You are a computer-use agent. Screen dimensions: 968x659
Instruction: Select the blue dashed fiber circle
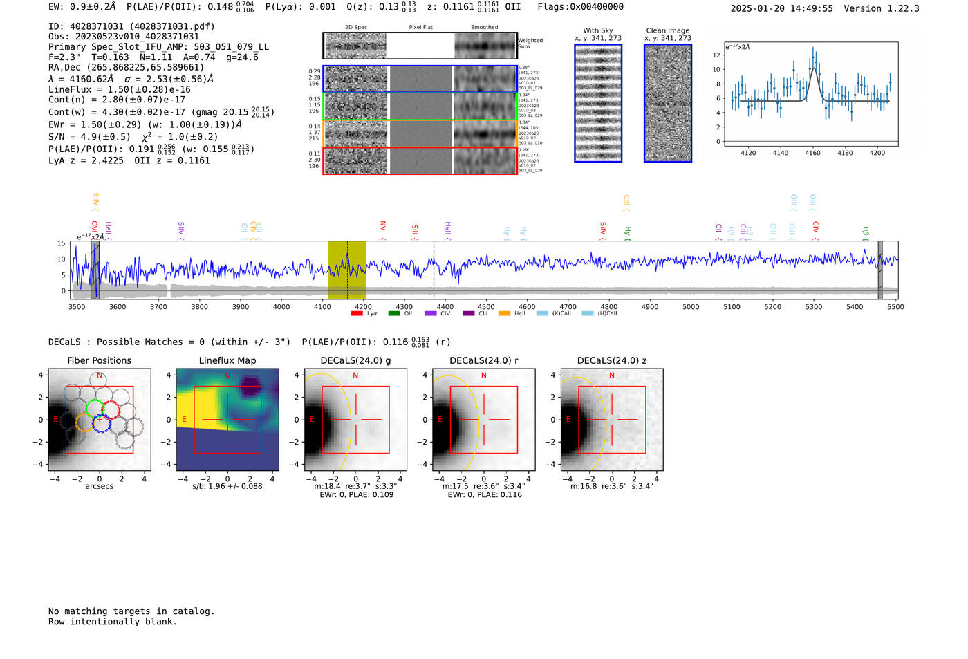point(102,423)
